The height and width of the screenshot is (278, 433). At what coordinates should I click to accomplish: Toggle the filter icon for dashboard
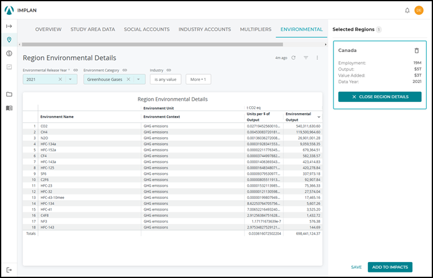click(x=306, y=57)
